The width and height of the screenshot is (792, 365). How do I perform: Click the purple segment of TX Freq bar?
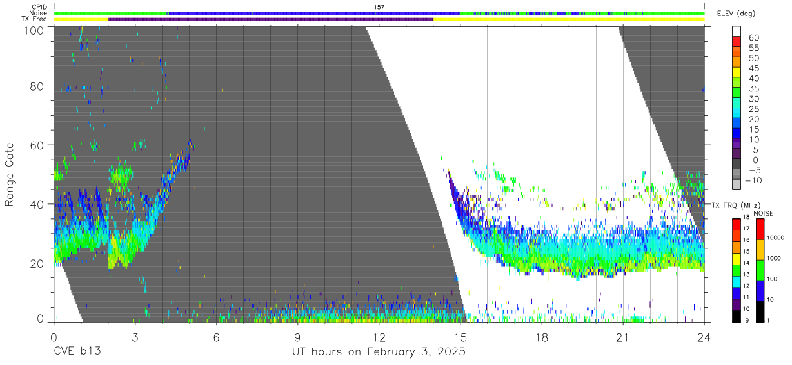(x=271, y=19)
